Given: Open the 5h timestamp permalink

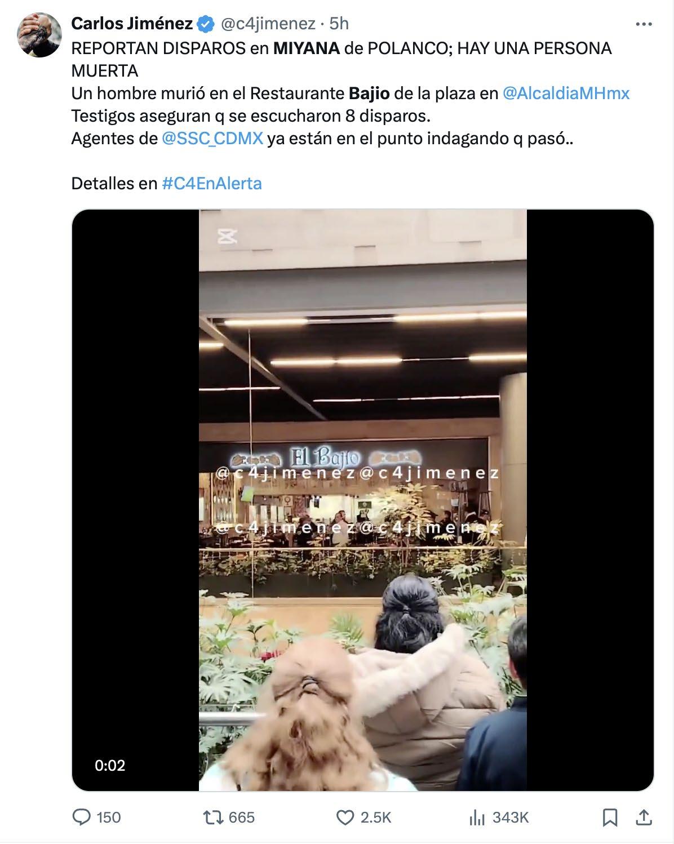Looking at the screenshot, I should 339,24.
